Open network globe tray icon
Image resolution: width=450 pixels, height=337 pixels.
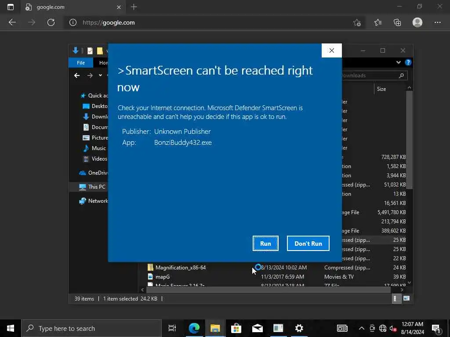(383, 328)
